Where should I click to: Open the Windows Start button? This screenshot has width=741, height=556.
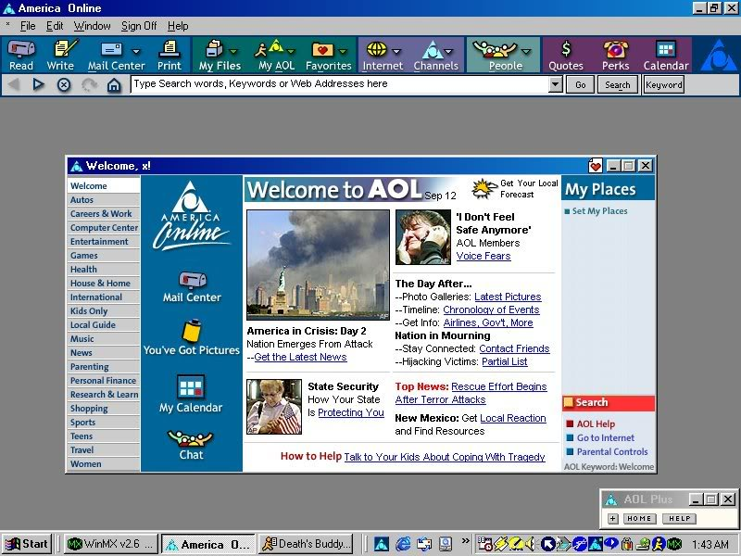[27, 544]
